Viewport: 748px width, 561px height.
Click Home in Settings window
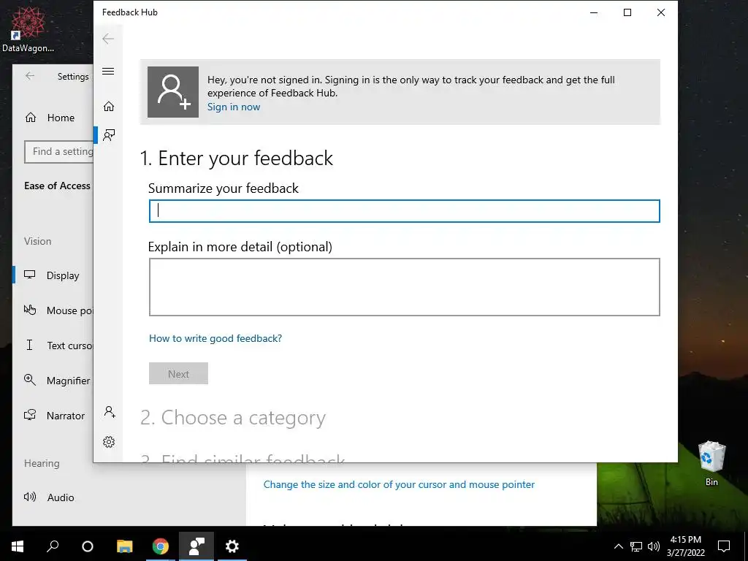[50, 118]
